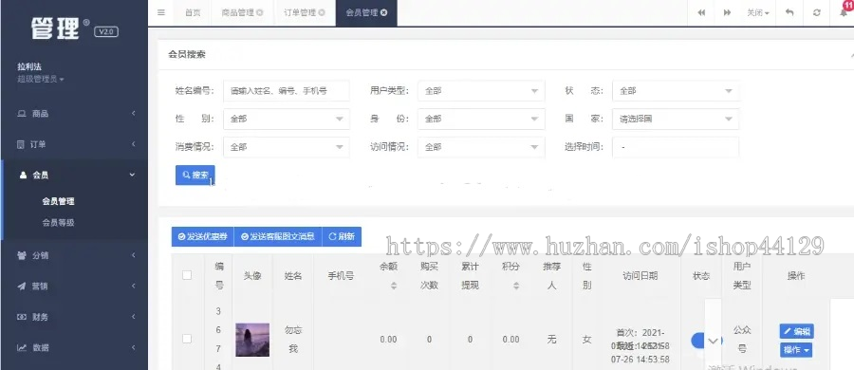
Task: Click the back arrow icon in top bar
Action: coord(789,12)
